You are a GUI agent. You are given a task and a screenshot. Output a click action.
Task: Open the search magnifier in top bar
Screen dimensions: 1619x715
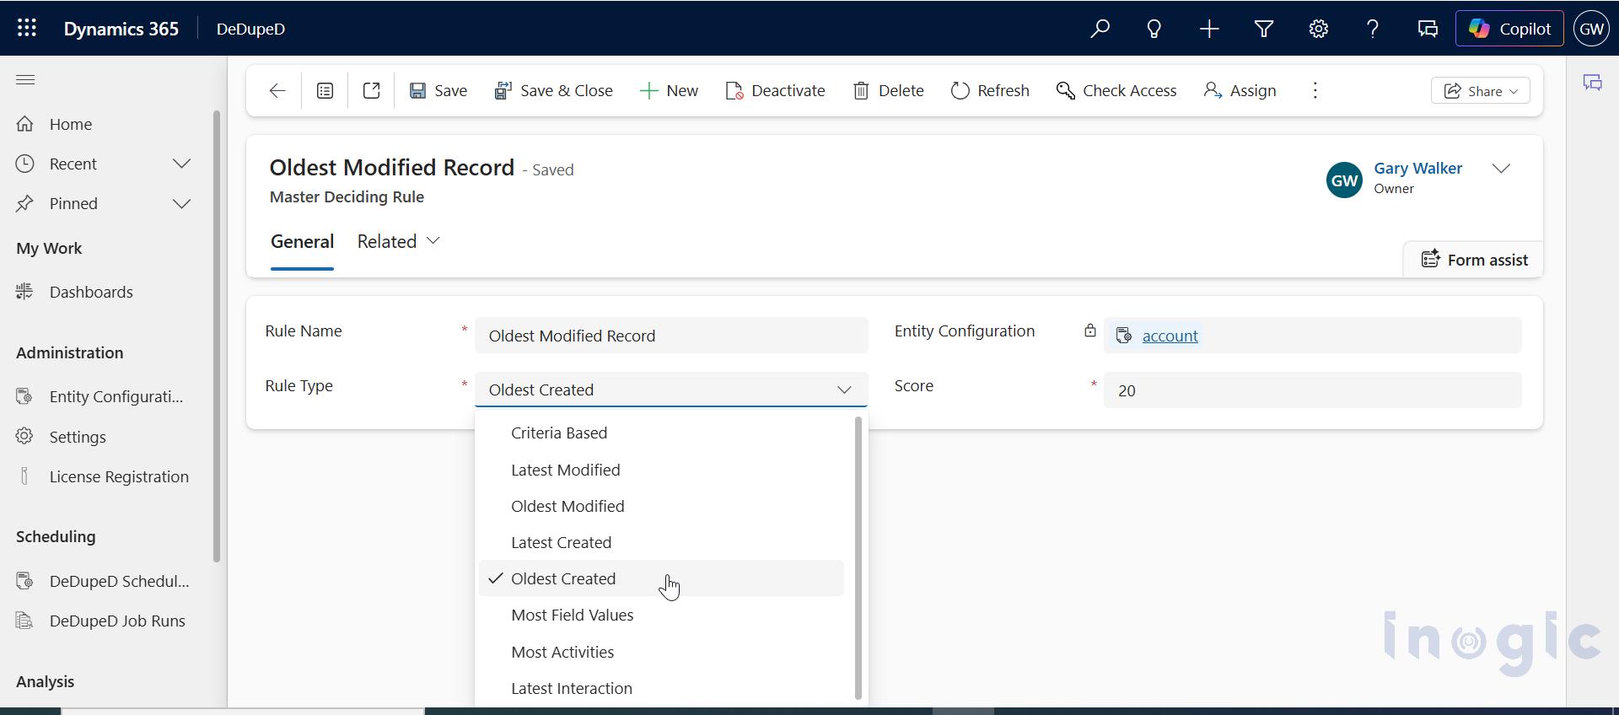click(1100, 29)
